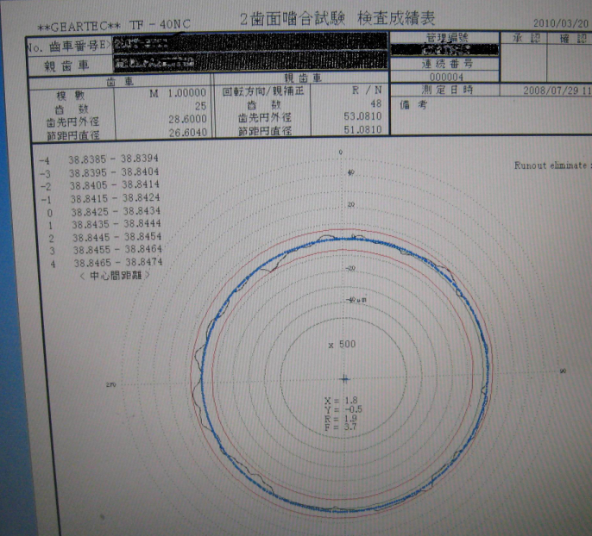Image resolution: width=592 pixels, height=536 pixels.
Task: Click the 90 degree axis label
Action: tap(563, 371)
